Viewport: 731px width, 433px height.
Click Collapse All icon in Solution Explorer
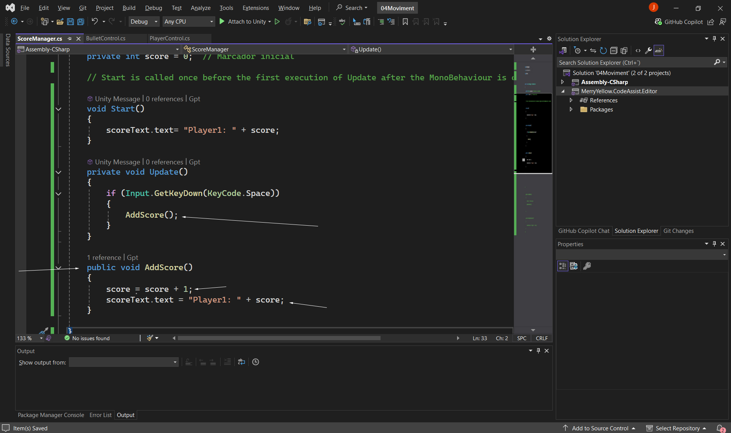tap(613, 51)
